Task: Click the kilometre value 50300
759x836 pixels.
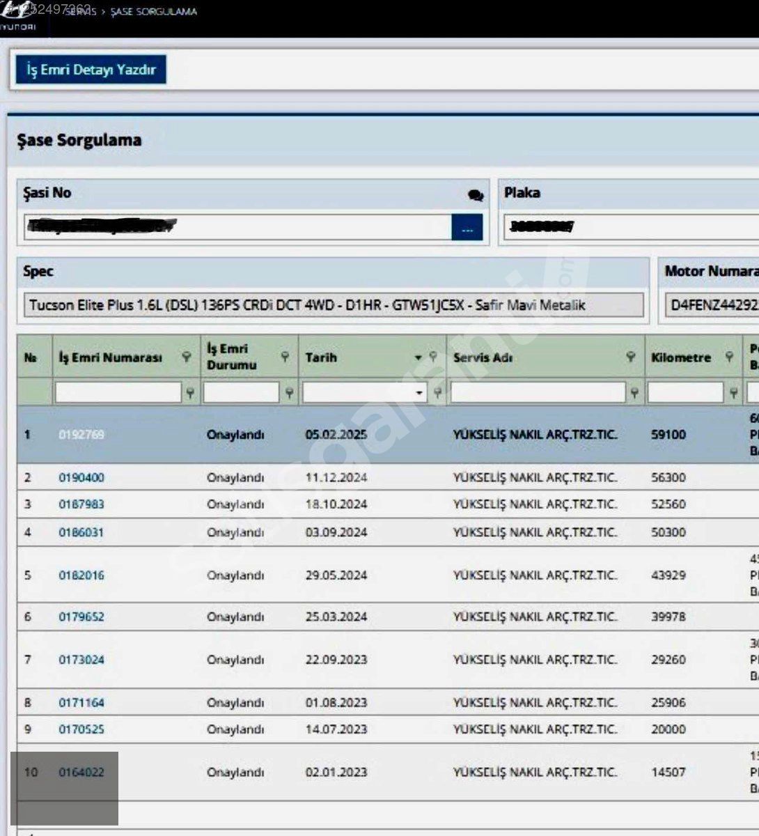Action: pos(668,532)
